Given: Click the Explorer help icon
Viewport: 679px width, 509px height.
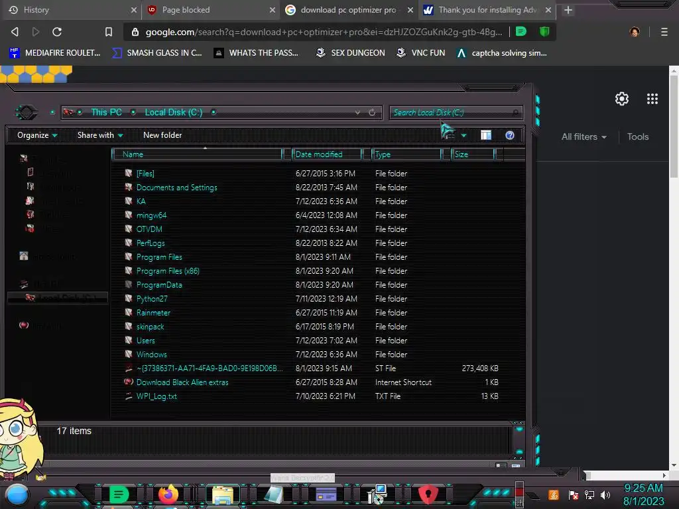Looking at the screenshot, I should [510, 135].
